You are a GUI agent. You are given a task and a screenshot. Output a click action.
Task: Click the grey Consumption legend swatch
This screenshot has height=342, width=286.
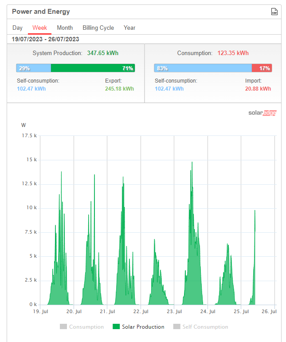[63, 326]
